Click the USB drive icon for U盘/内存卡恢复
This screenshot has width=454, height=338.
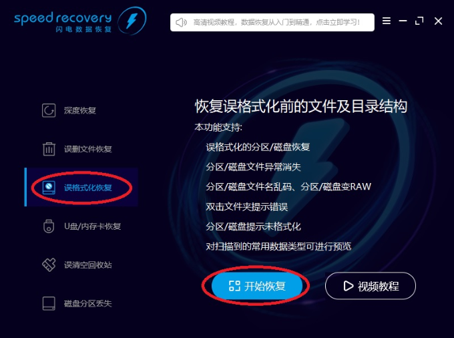[x=49, y=226]
